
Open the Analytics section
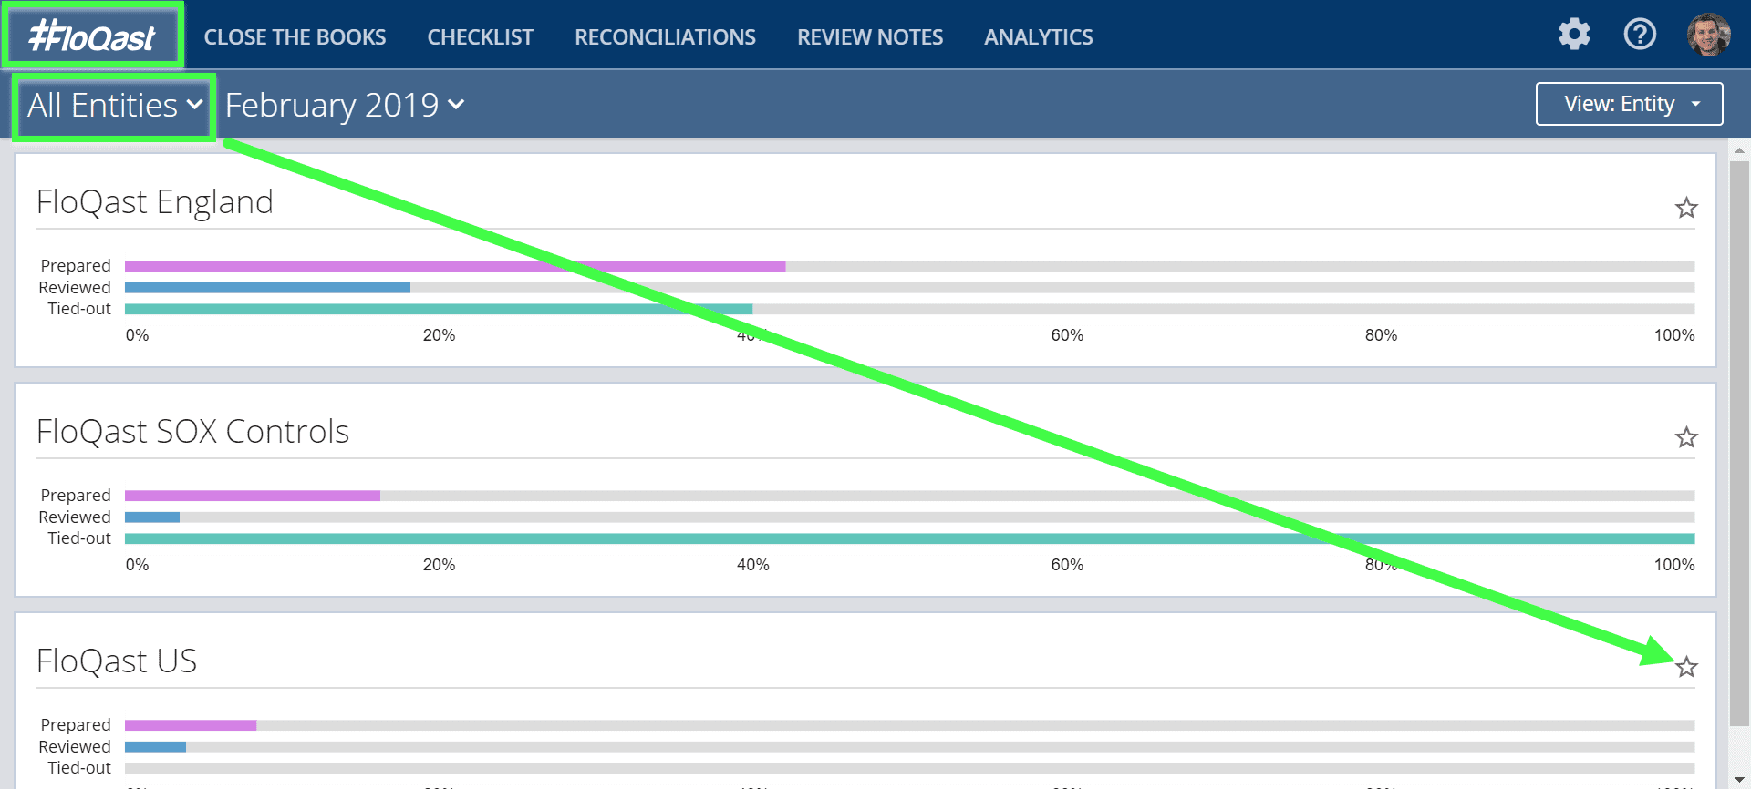[x=1038, y=37]
